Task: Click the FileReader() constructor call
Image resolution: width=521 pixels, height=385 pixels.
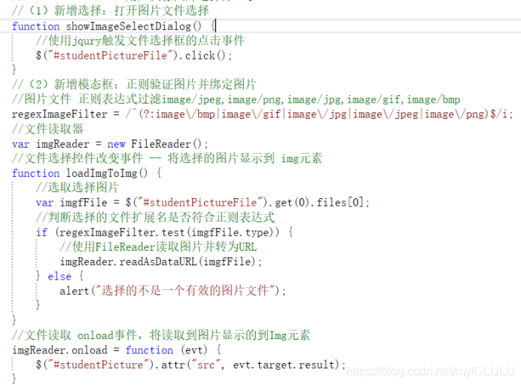Action: coord(166,144)
